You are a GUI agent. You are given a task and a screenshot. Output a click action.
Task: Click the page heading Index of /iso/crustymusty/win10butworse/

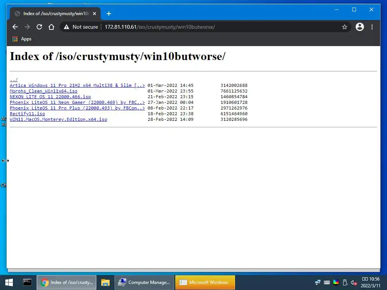click(x=118, y=56)
